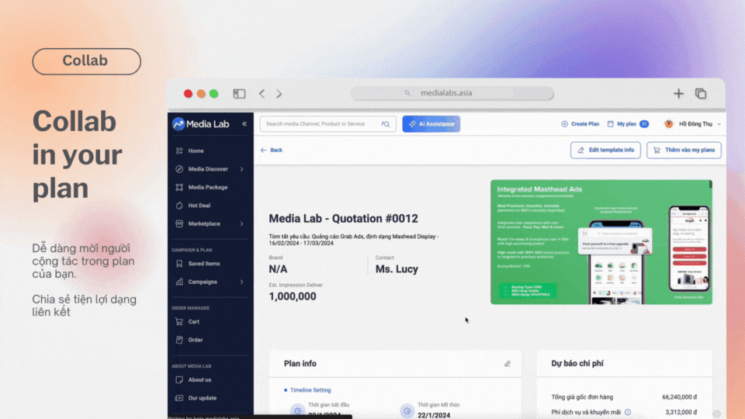Open Saved Items in sidebar
The image size is (745, 419).
click(x=204, y=264)
